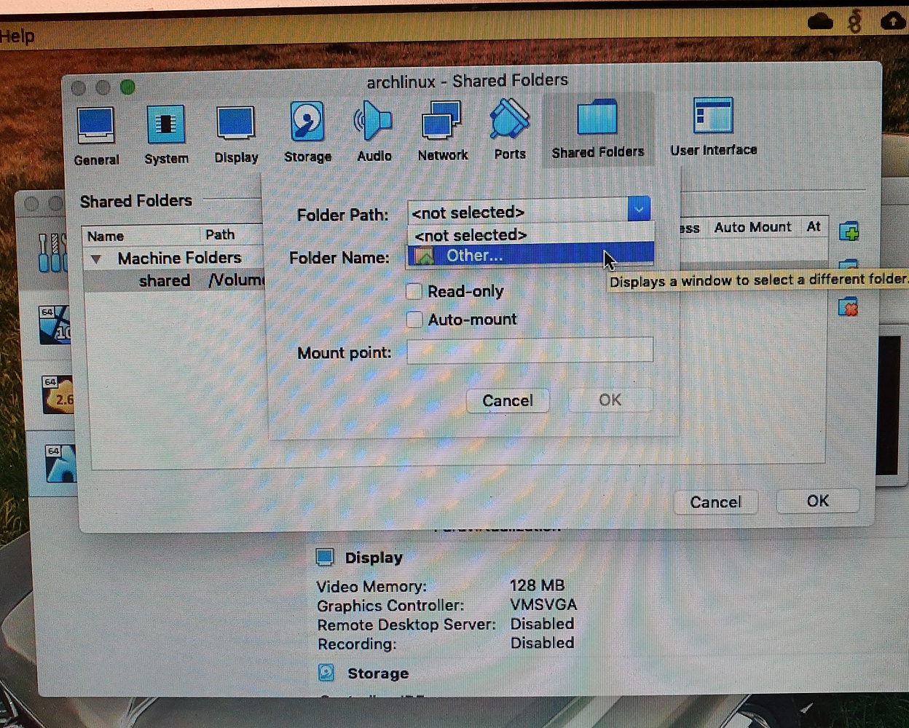The image size is (909, 728).
Task: Enable the Read-only checkbox
Action: [x=414, y=290]
